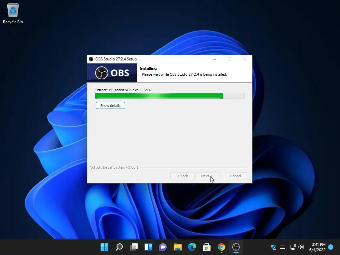Open Microsoft Store from the taskbar
Image resolution: width=340 pixels, height=255 pixels.
pyautogui.click(x=207, y=247)
